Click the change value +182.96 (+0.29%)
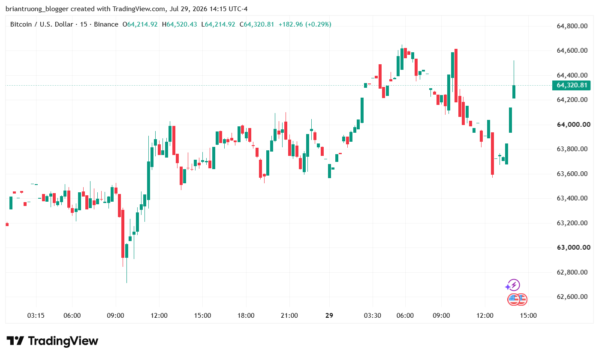Viewport: 599px width, 358px height. (305, 24)
